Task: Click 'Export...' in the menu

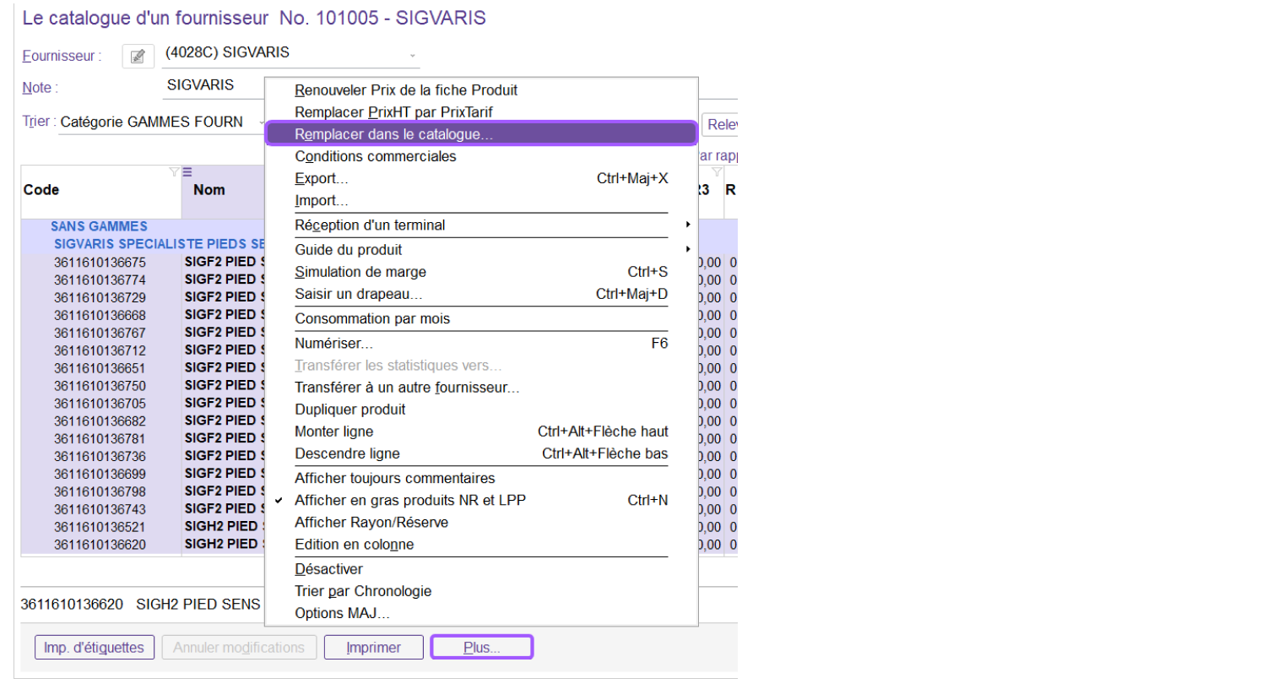Action: point(321,179)
